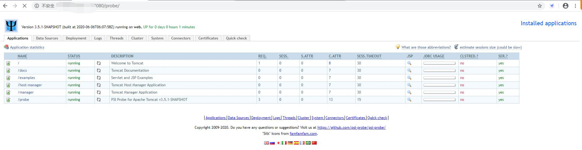View JSPs via magnifier icon in /probe row
582x150 pixels.
point(409,100)
